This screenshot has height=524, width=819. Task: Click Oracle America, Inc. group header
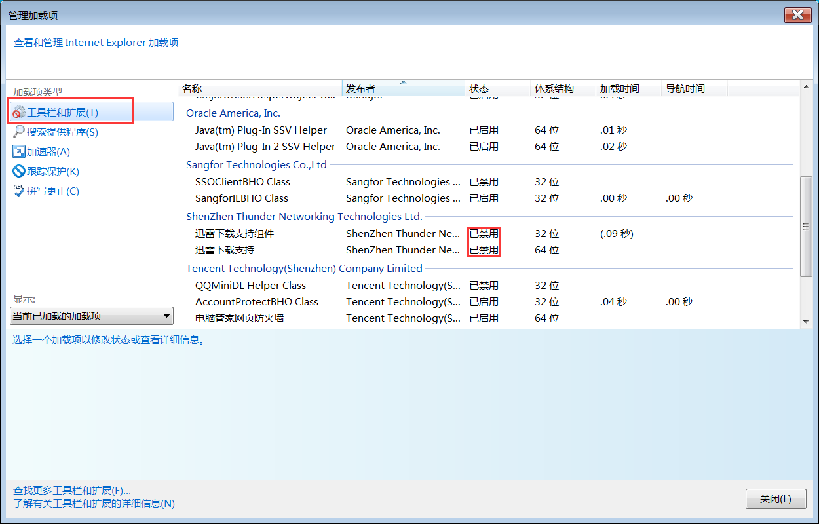(x=233, y=113)
